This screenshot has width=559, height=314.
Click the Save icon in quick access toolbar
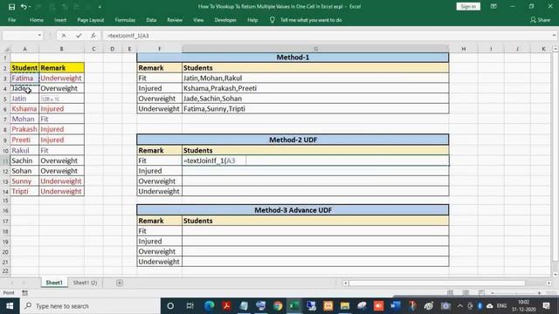11,7
